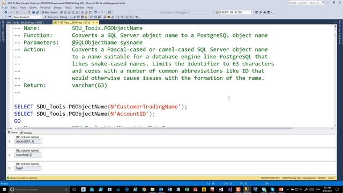This screenshot has height=193, width=343.
Task: Open the View menu
Action: pyautogui.click(x=23, y=8)
